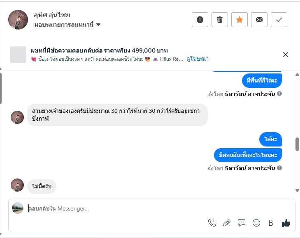Image resolution: width=300 pixels, height=238 pixels.
Task: Open the emoji picker smiley icon
Action: pyautogui.click(x=256, y=223)
